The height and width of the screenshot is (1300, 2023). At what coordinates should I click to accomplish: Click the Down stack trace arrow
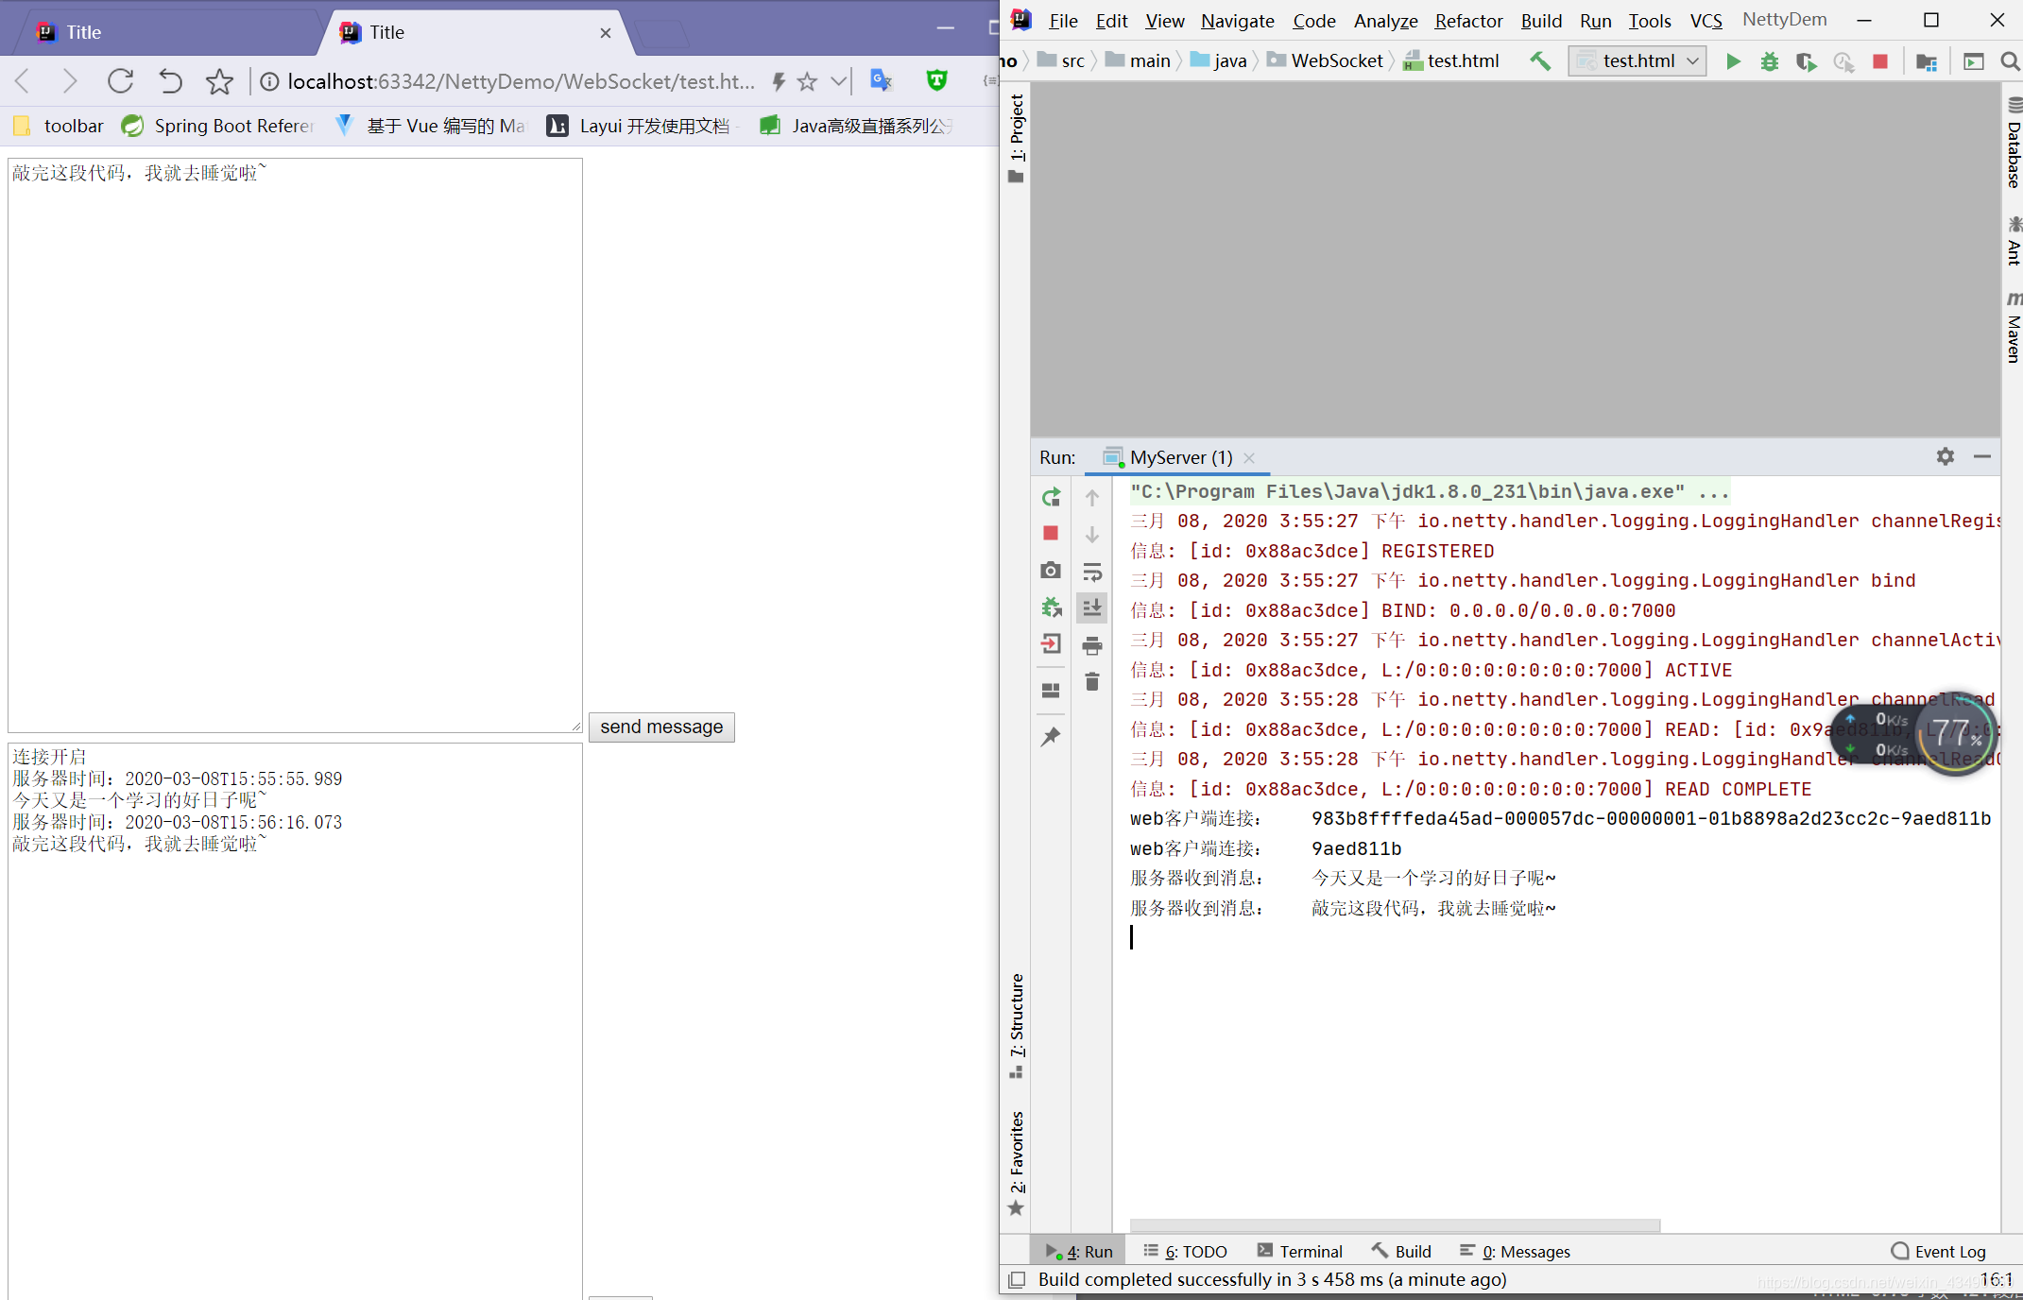click(1092, 534)
